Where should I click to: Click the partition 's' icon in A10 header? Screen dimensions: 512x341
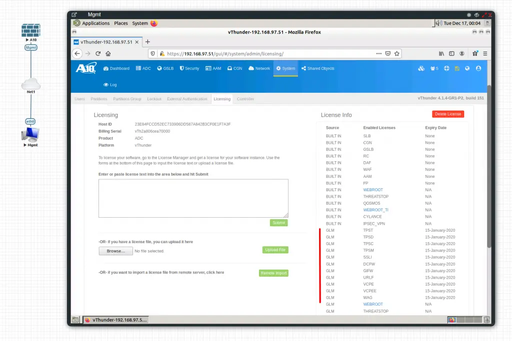point(434,68)
